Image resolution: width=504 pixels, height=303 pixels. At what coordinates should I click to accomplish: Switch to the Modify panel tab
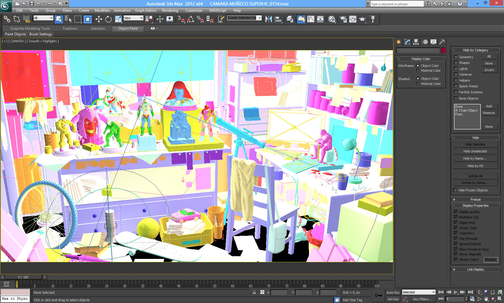pos(407,42)
